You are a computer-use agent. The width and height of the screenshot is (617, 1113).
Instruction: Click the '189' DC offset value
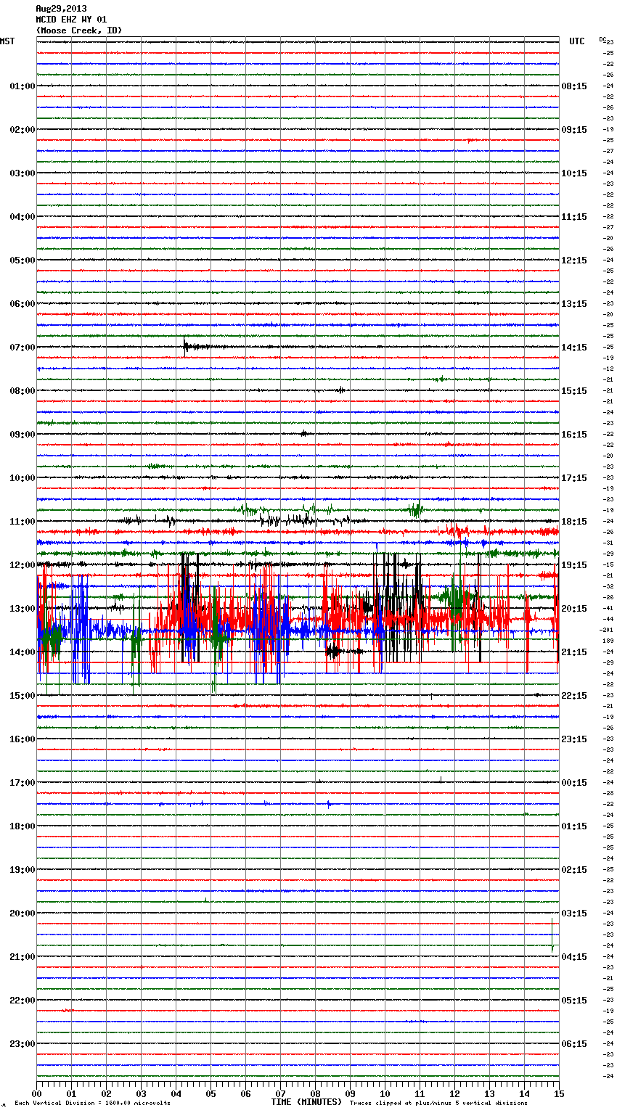609,641
